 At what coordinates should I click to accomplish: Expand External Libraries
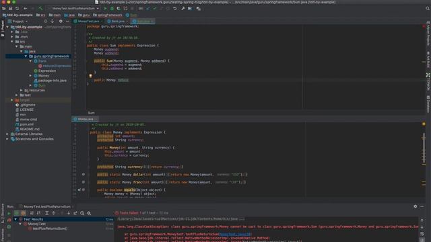coord(7,134)
